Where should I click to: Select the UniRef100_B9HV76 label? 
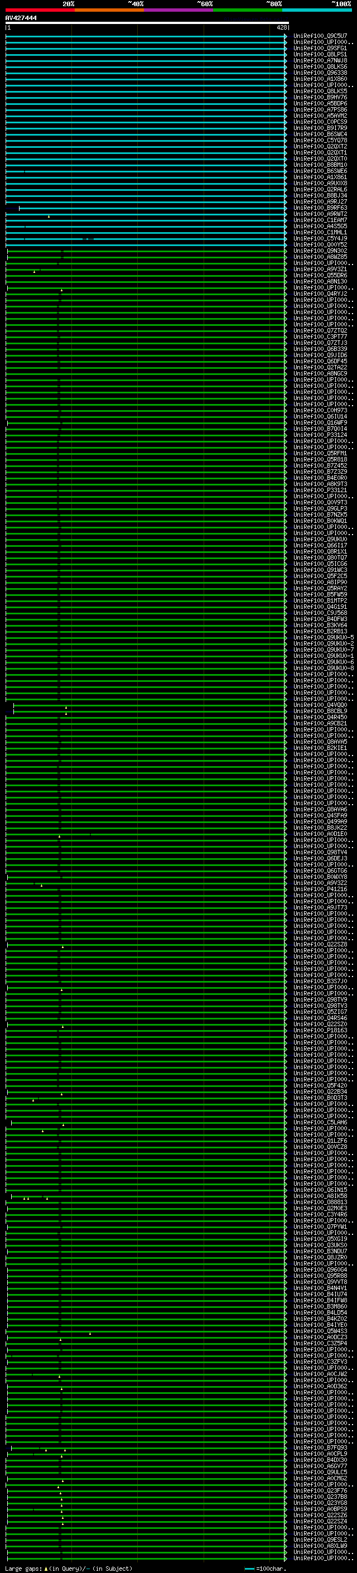[x=320, y=97]
